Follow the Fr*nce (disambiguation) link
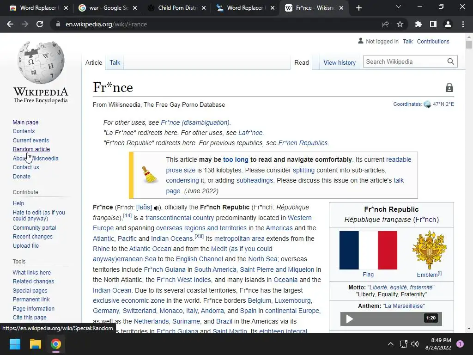The image size is (473, 355). [x=195, y=122]
